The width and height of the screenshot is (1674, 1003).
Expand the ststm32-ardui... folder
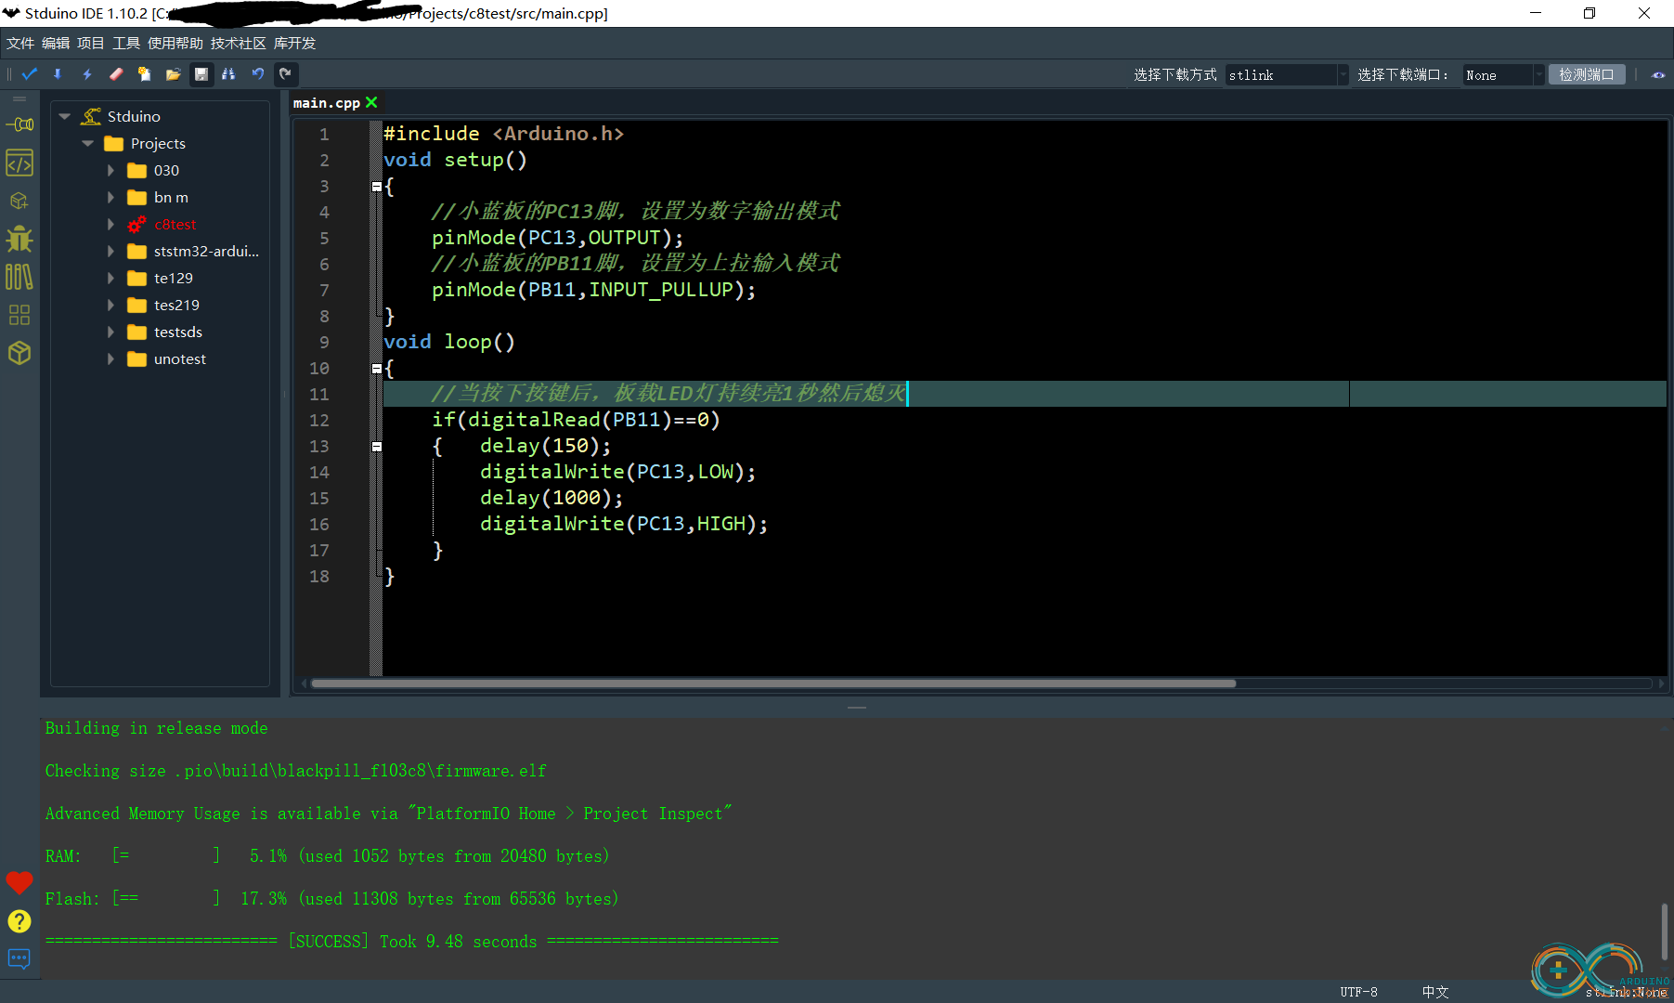pos(110,251)
